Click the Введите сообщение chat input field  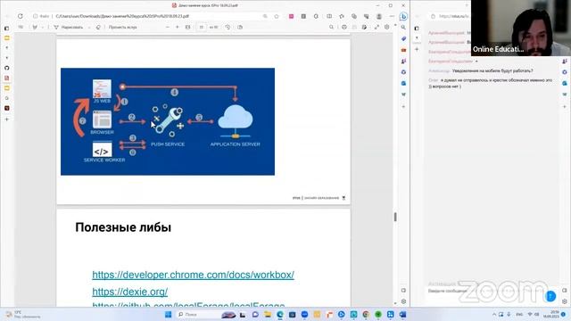pos(484,292)
